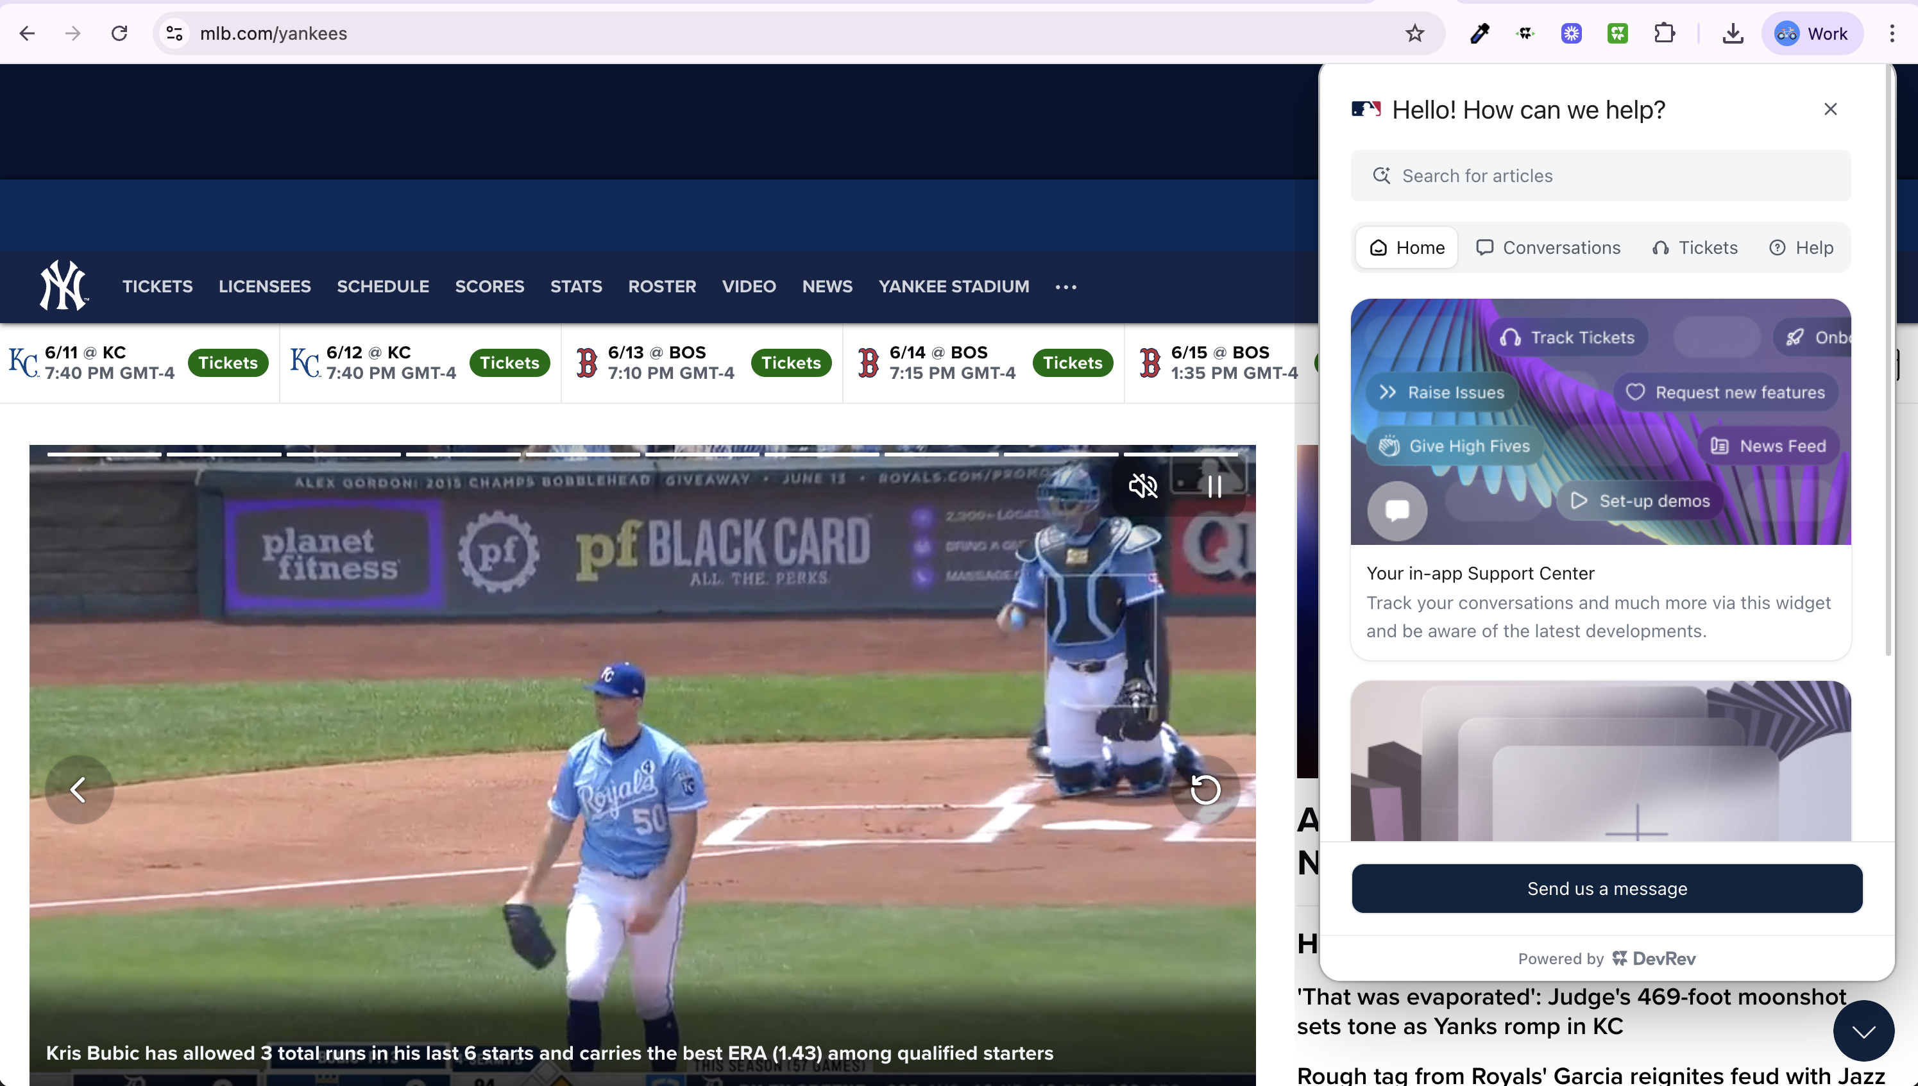Open the Work profile menu
The width and height of the screenshot is (1918, 1086).
click(1812, 33)
